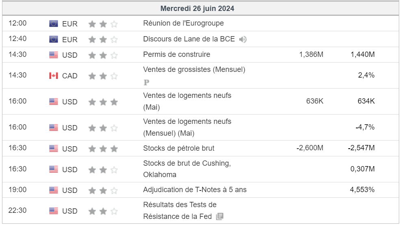This screenshot has height=225, width=400.
Task: Open Stocks de brut de Cushing, Oklahoma
Action: click(187, 169)
